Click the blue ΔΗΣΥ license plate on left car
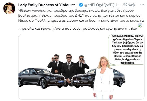Screen dimensions: 147x101 61,82
